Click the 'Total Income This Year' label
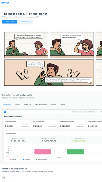 pos(18,139)
